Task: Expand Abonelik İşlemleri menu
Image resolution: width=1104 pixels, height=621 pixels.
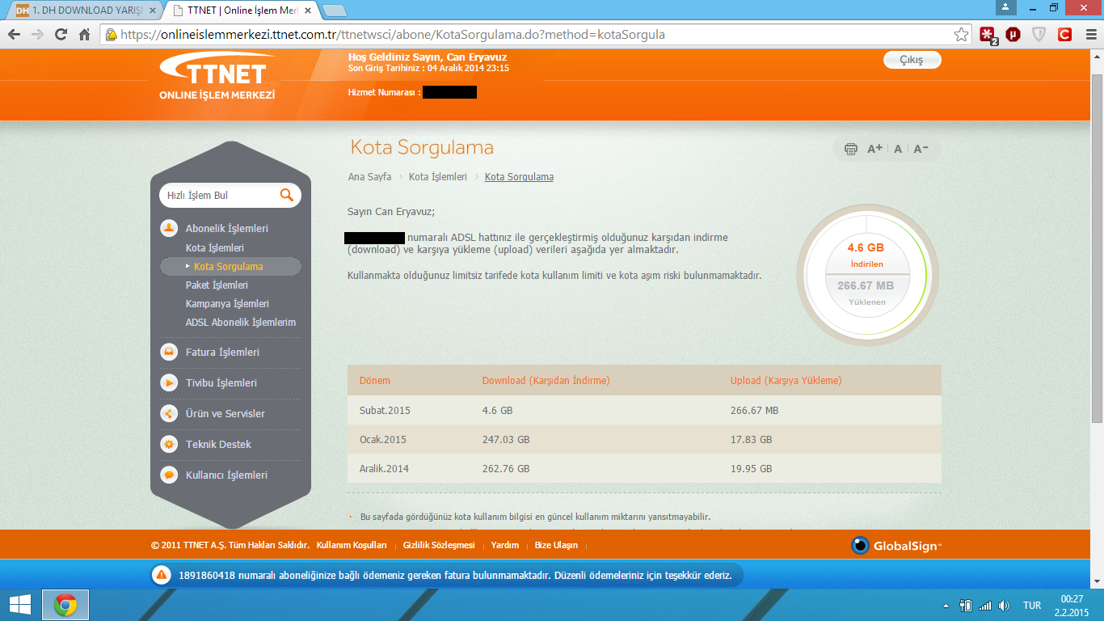Action: click(x=226, y=228)
